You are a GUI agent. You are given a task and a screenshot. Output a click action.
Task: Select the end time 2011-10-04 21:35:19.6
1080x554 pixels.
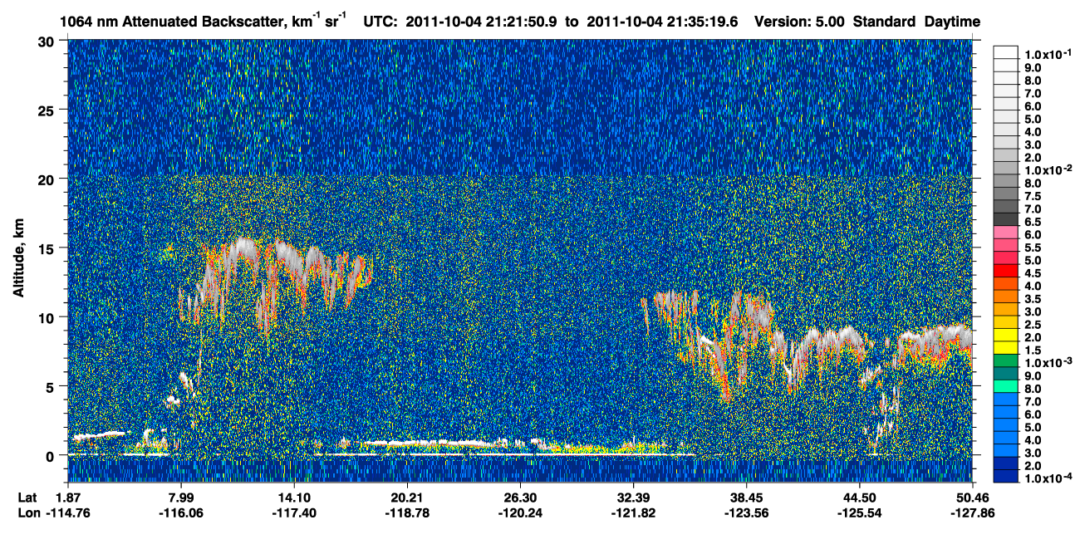click(x=664, y=22)
